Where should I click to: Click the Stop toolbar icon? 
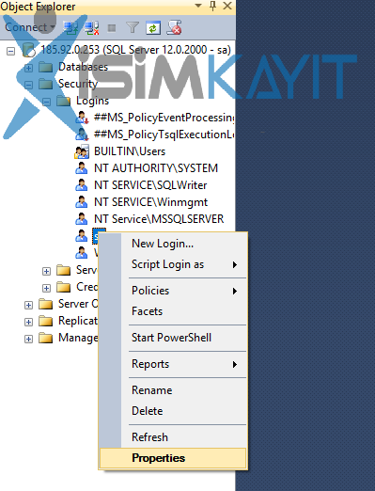pyautogui.click(x=112, y=28)
